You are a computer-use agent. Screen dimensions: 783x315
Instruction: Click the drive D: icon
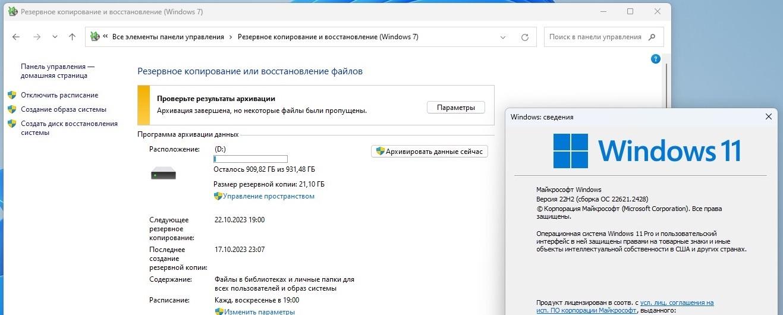163,173
